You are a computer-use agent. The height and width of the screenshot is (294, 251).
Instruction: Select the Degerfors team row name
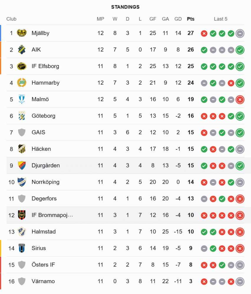pos(44,198)
